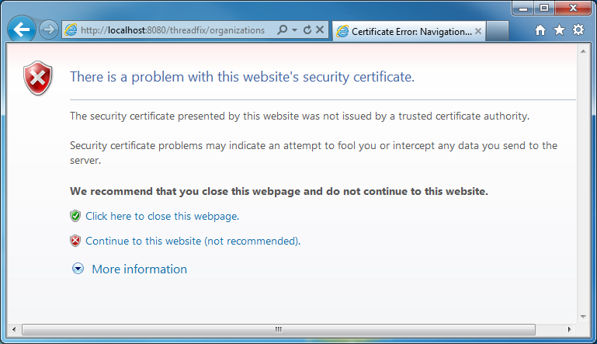Click the horizontal scrollbar left arrow
This screenshot has height=344, width=597.
pos(14,329)
